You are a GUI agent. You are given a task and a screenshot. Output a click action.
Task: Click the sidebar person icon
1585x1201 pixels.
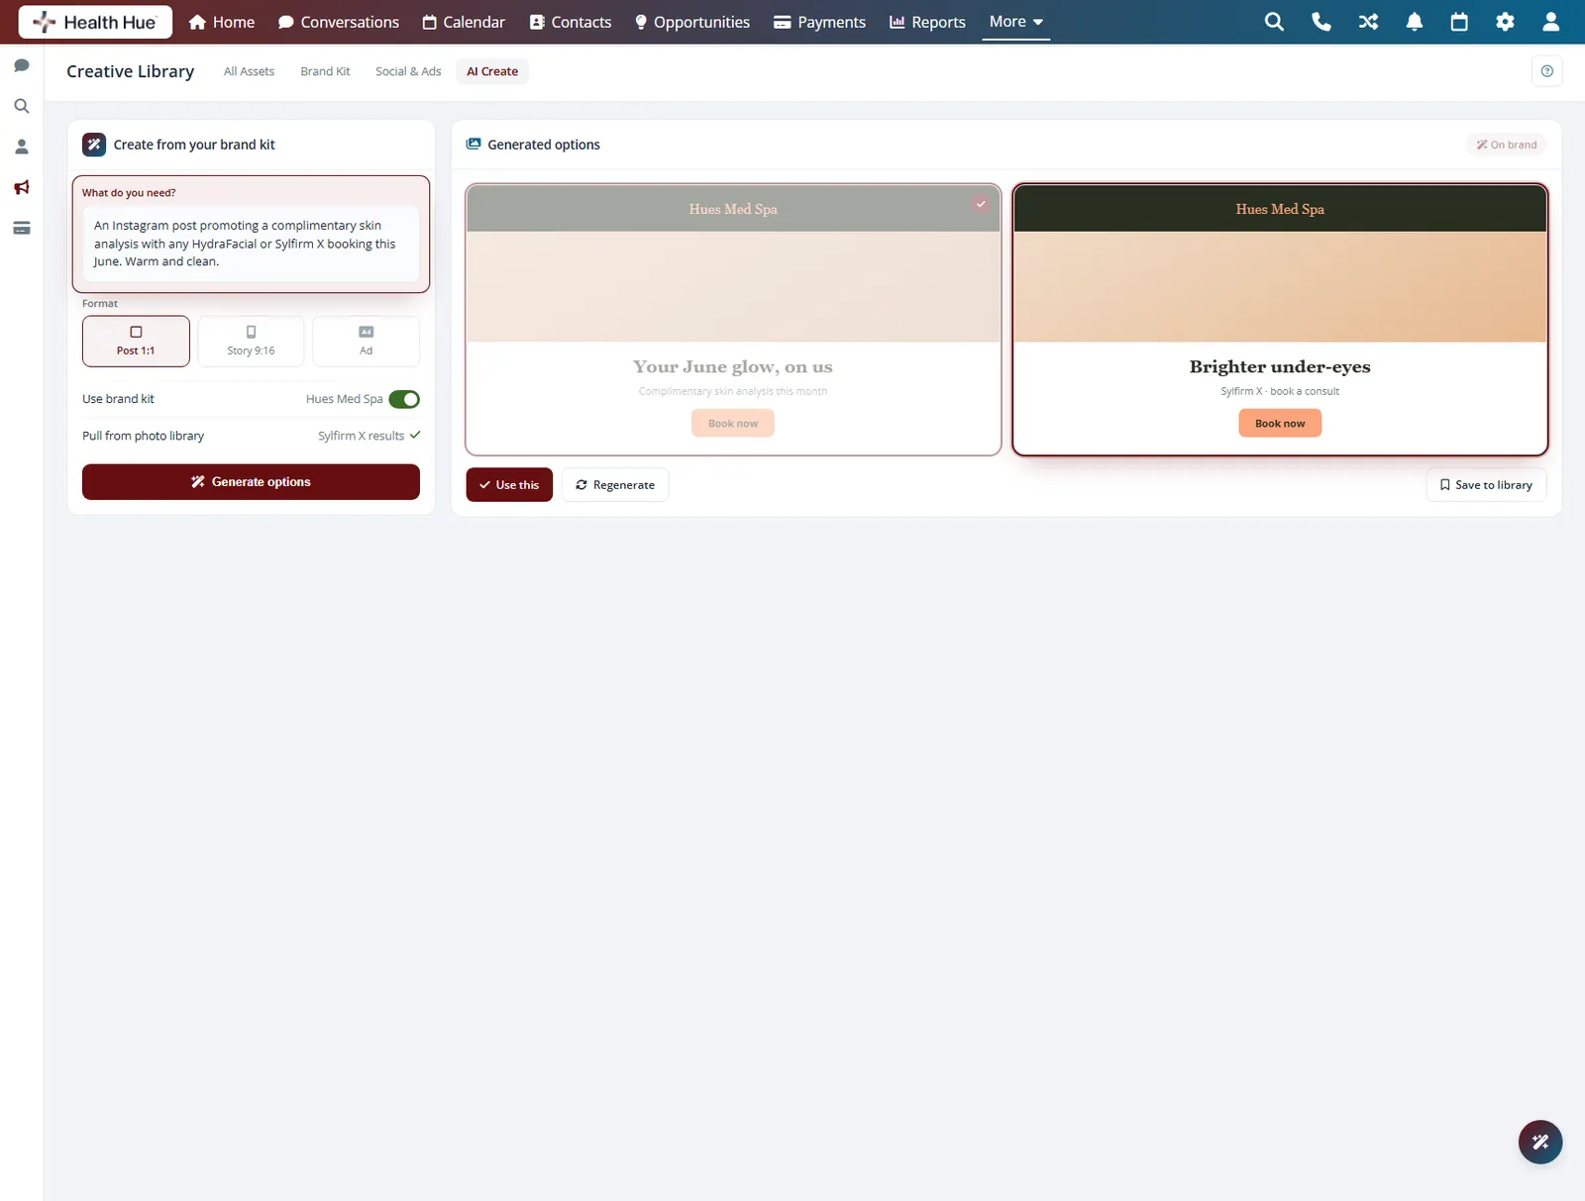[x=22, y=147]
